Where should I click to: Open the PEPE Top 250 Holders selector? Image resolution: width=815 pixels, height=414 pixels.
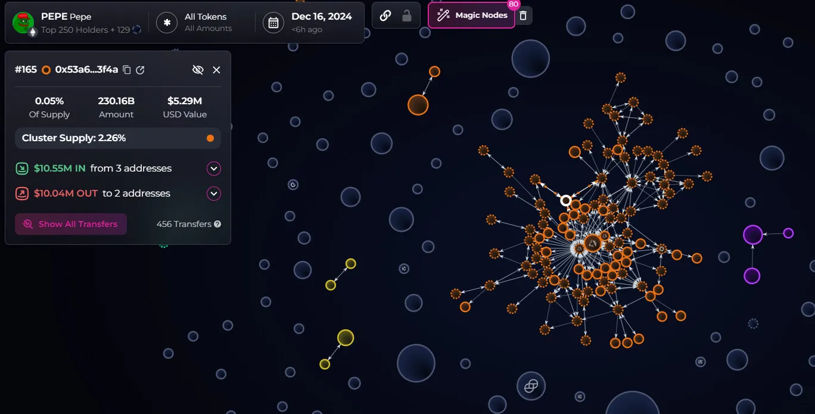coord(85,23)
